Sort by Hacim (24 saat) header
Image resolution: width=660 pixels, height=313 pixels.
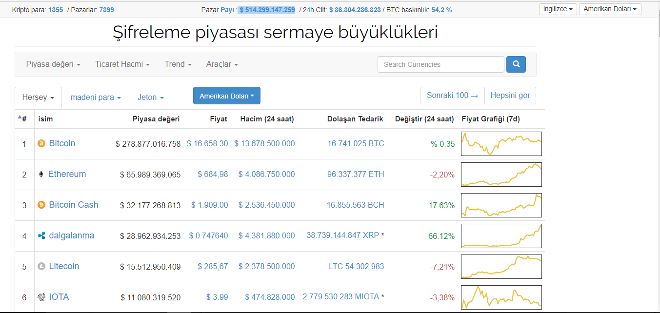point(267,119)
